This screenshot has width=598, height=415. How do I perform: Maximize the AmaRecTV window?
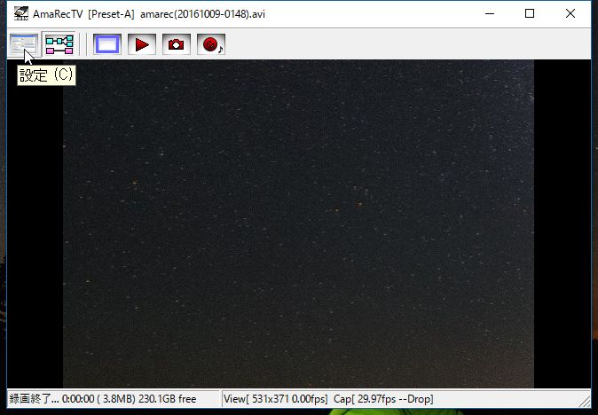pos(530,13)
